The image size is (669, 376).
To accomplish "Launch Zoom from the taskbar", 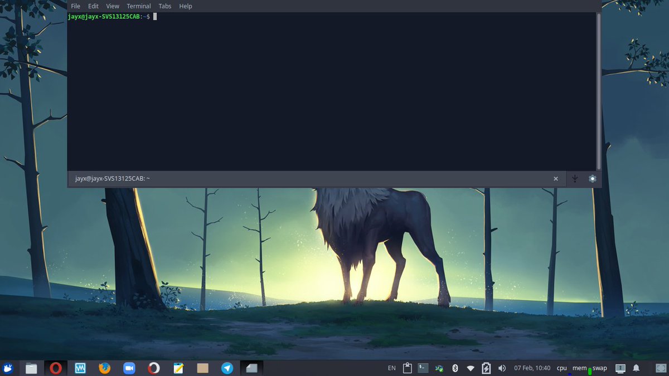I will [129, 368].
